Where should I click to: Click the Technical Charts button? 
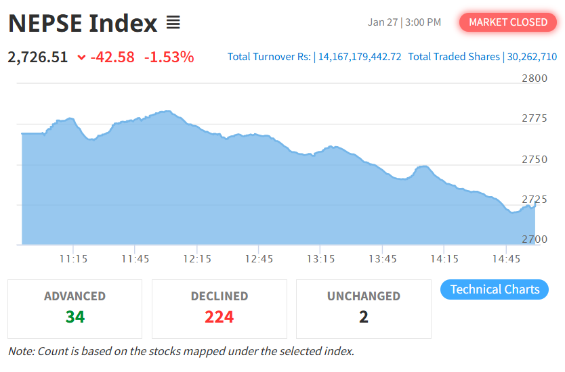coord(495,289)
